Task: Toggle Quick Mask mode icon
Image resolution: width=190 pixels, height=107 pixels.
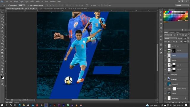Action: [2, 81]
